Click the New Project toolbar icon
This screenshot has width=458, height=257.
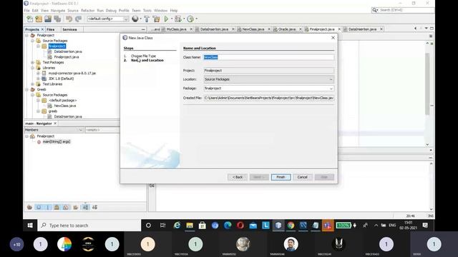[x=39, y=19]
